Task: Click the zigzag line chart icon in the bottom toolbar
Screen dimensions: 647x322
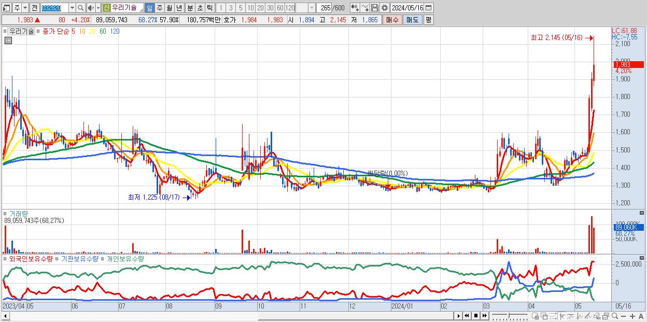Action: [x=580, y=316]
